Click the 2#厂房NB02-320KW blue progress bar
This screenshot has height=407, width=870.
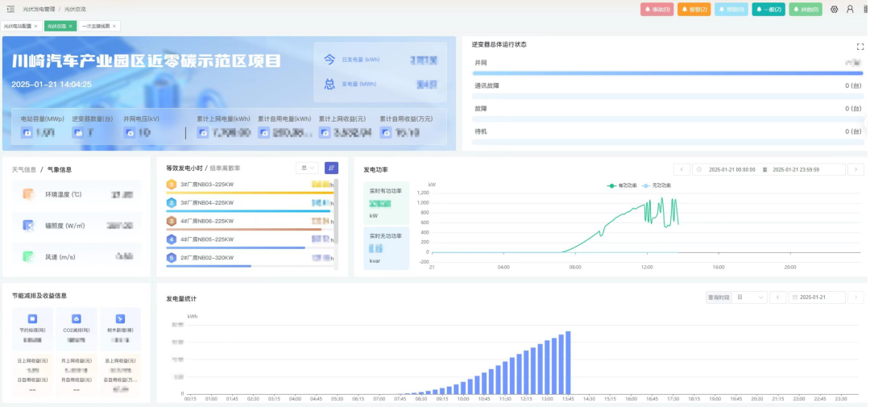[x=209, y=266]
